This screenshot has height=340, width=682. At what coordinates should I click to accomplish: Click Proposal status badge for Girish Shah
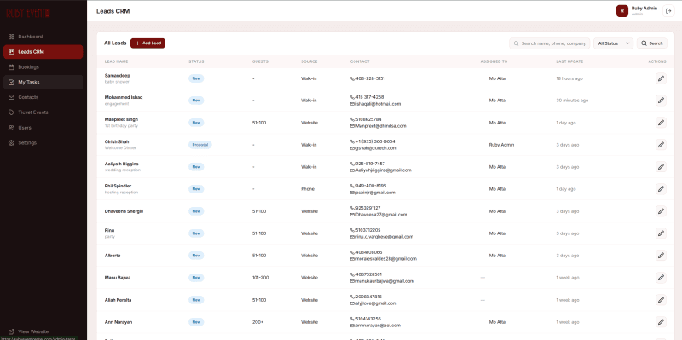coord(200,145)
